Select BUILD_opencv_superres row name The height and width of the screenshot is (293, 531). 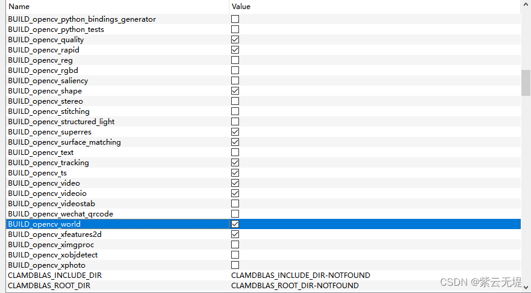(50, 132)
